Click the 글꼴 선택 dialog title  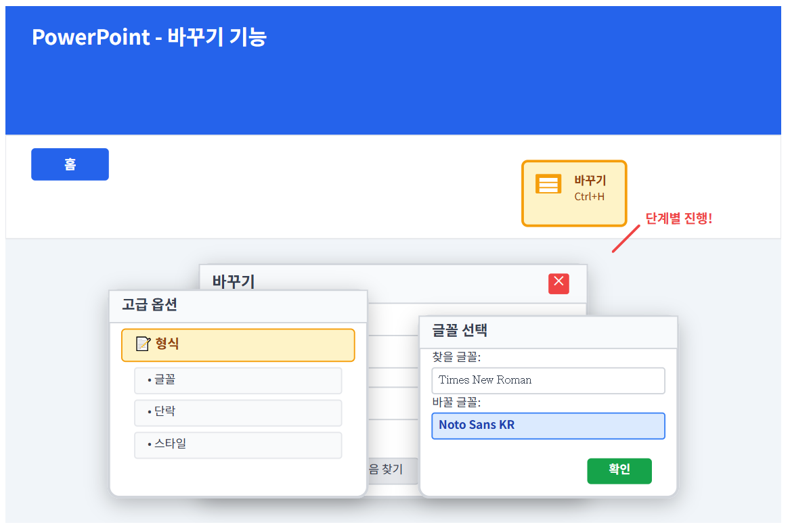coord(460,331)
